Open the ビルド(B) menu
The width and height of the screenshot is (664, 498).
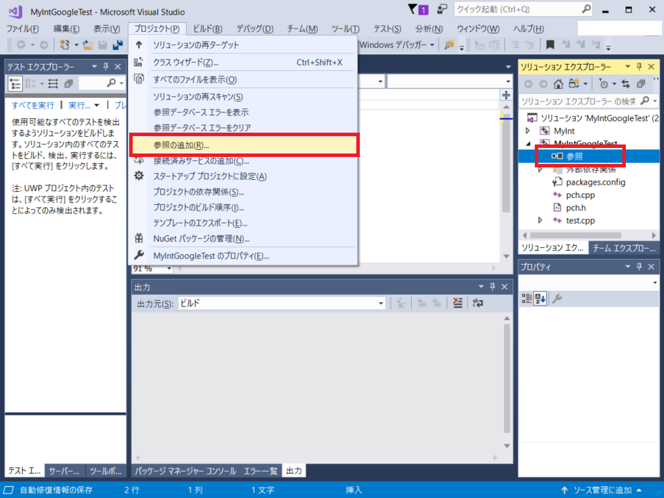pyautogui.click(x=208, y=28)
